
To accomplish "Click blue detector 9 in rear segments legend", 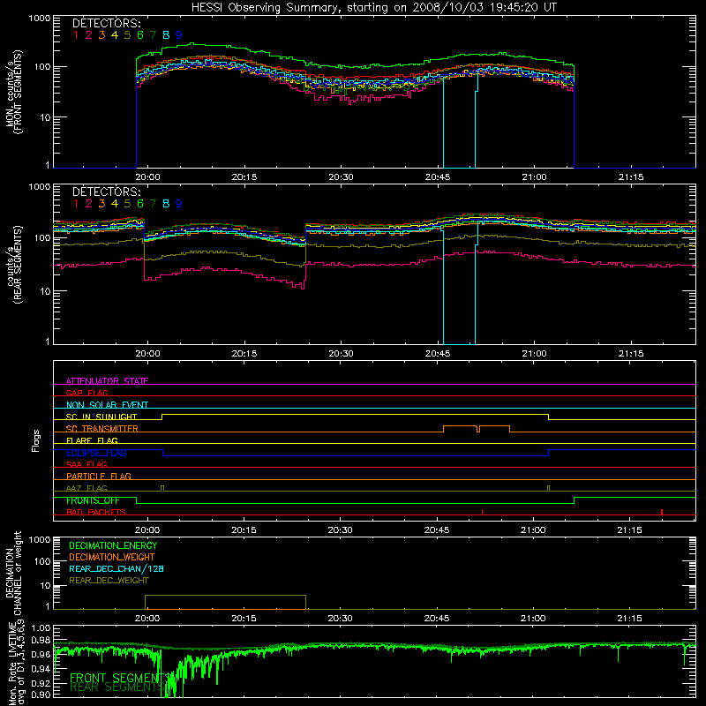I will pos(179,204).
